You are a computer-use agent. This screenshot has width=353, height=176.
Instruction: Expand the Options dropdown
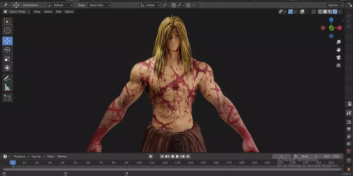335,5
